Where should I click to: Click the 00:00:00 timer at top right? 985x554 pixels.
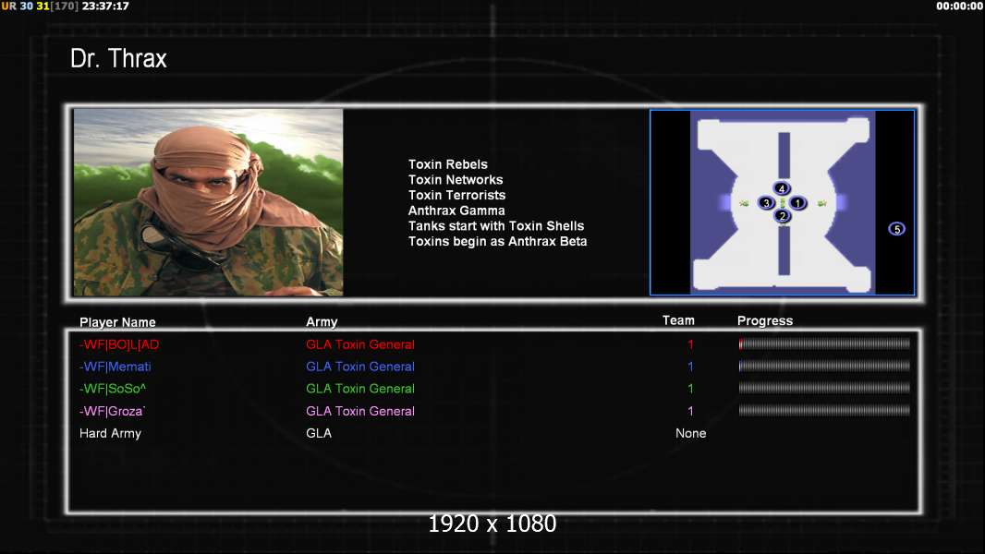tap(959, 6)
